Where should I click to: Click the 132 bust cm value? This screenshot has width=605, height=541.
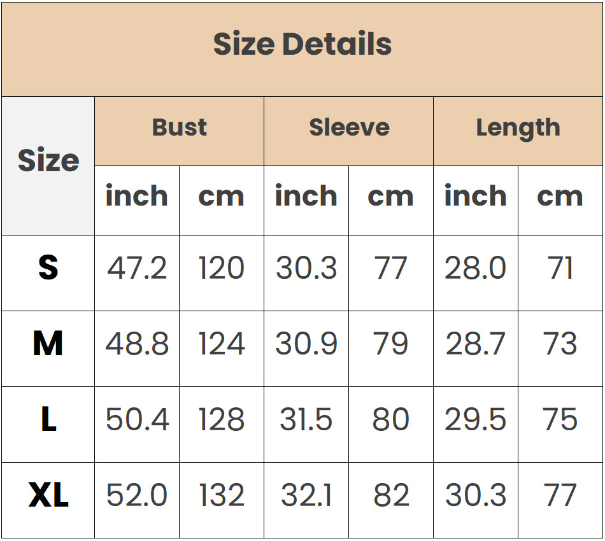pyautogui.click(x=222, y=495)
